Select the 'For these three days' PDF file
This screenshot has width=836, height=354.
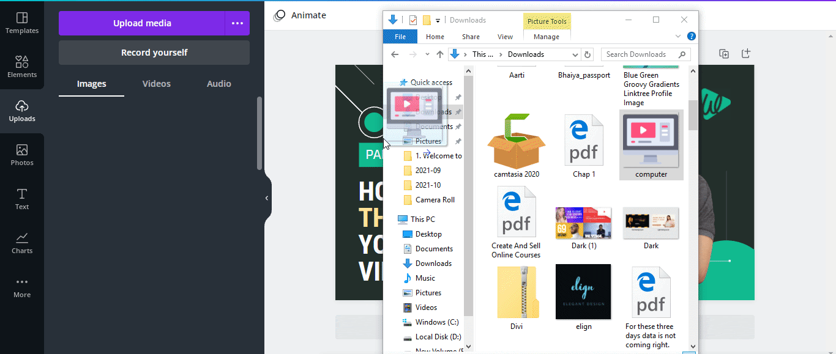pyautogui.click(x=651, y=307)
